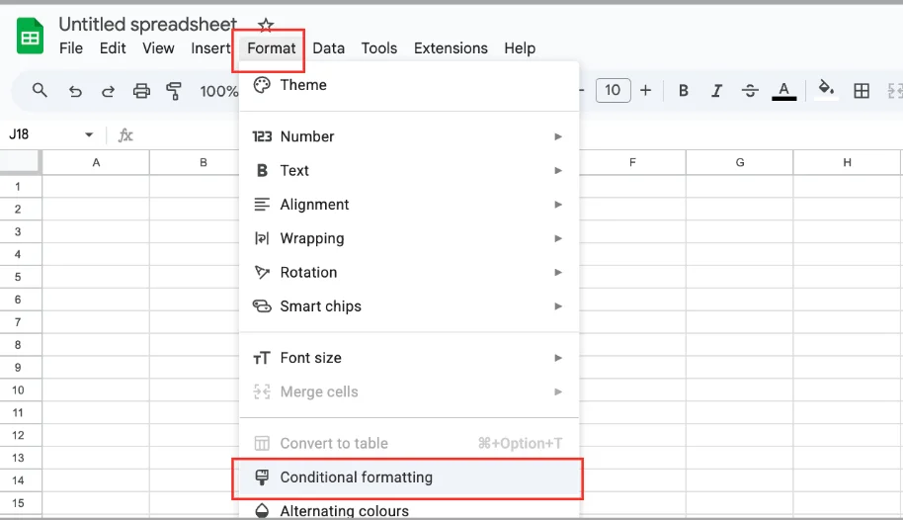
Task: Increase font size with plus button
Action: [645, 91]
